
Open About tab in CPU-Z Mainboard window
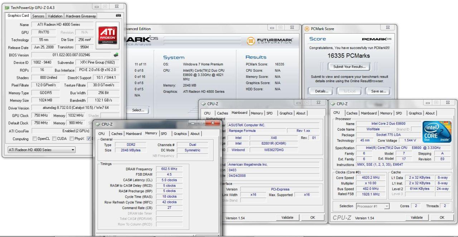300,113
